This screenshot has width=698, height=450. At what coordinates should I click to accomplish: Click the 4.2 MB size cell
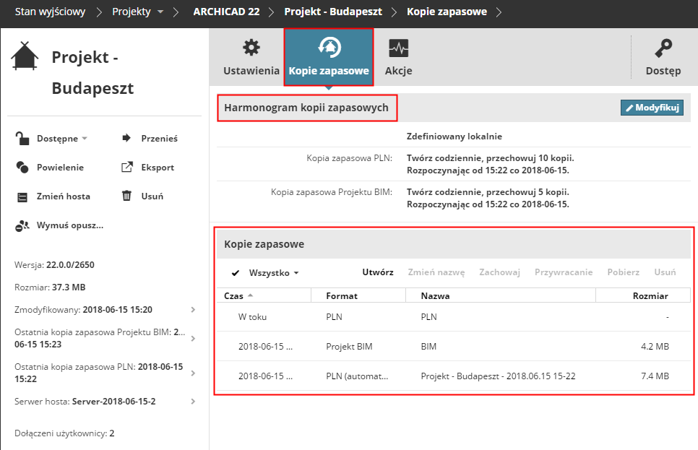pyautogui.click(x=655, y=346)
